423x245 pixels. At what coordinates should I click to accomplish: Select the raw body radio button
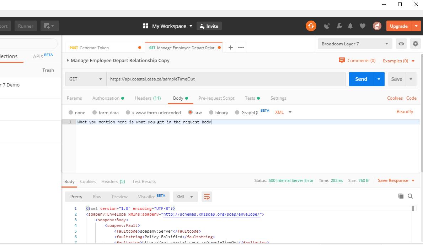tap(191, 112)
